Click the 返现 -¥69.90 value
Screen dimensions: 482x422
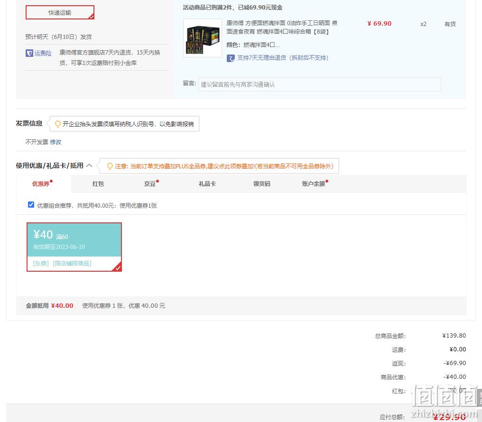(454, 363)
